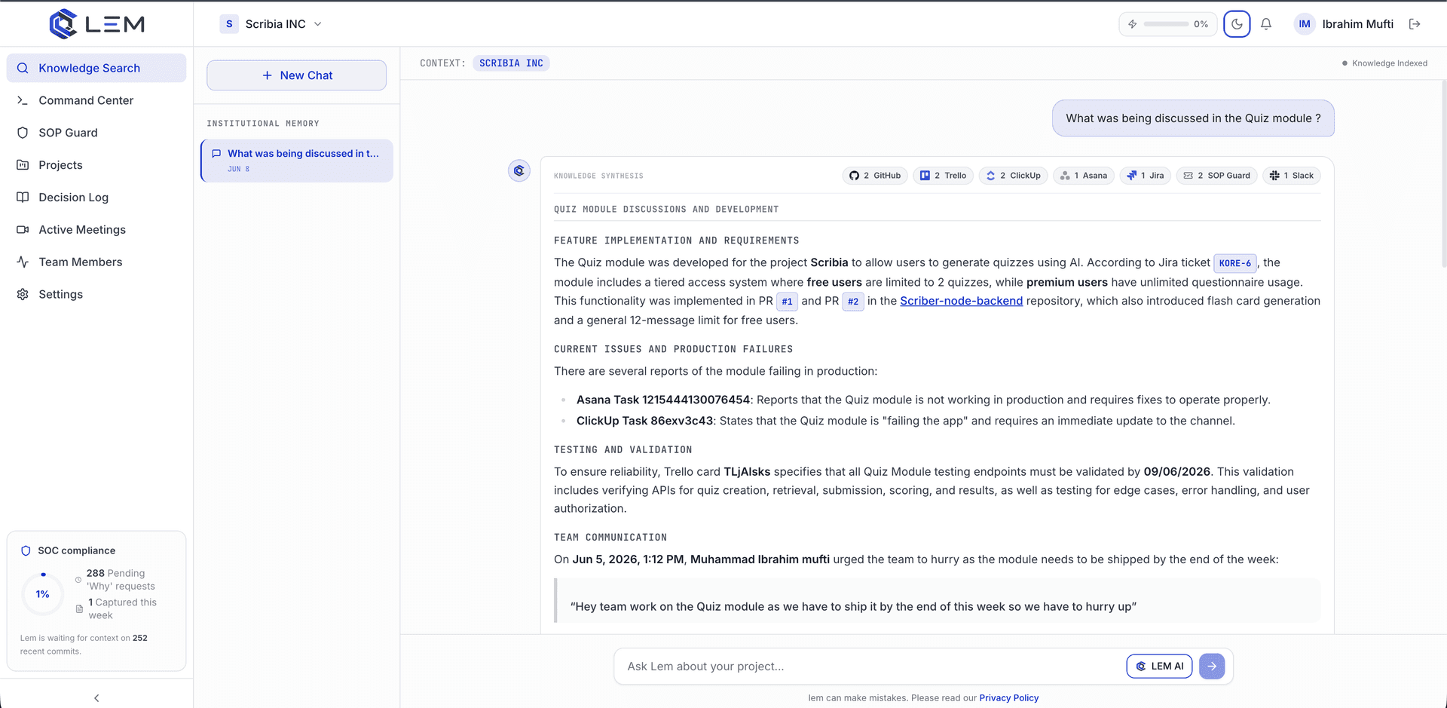Open the 1 Asana source chip

(x=1084, y=176)
